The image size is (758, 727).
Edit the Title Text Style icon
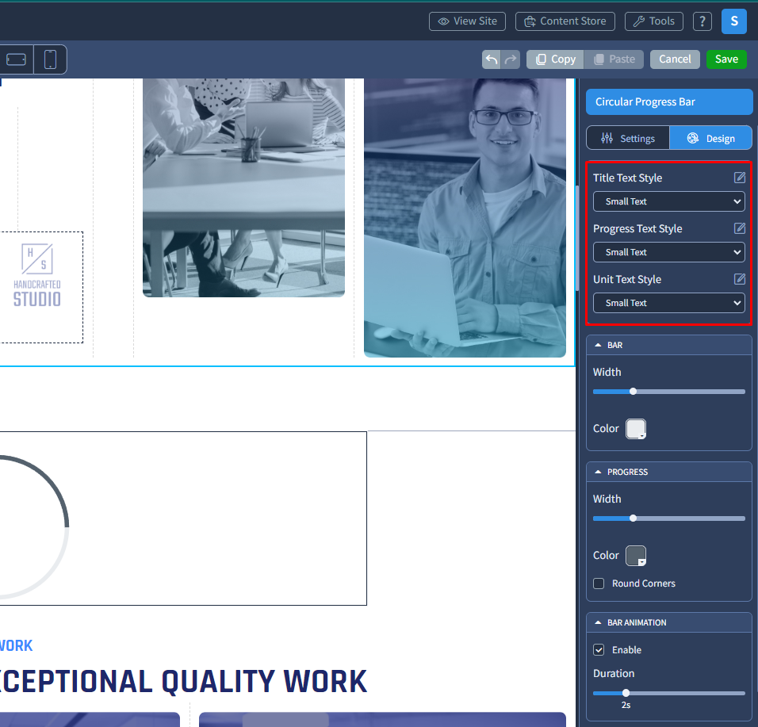(740, 178)
